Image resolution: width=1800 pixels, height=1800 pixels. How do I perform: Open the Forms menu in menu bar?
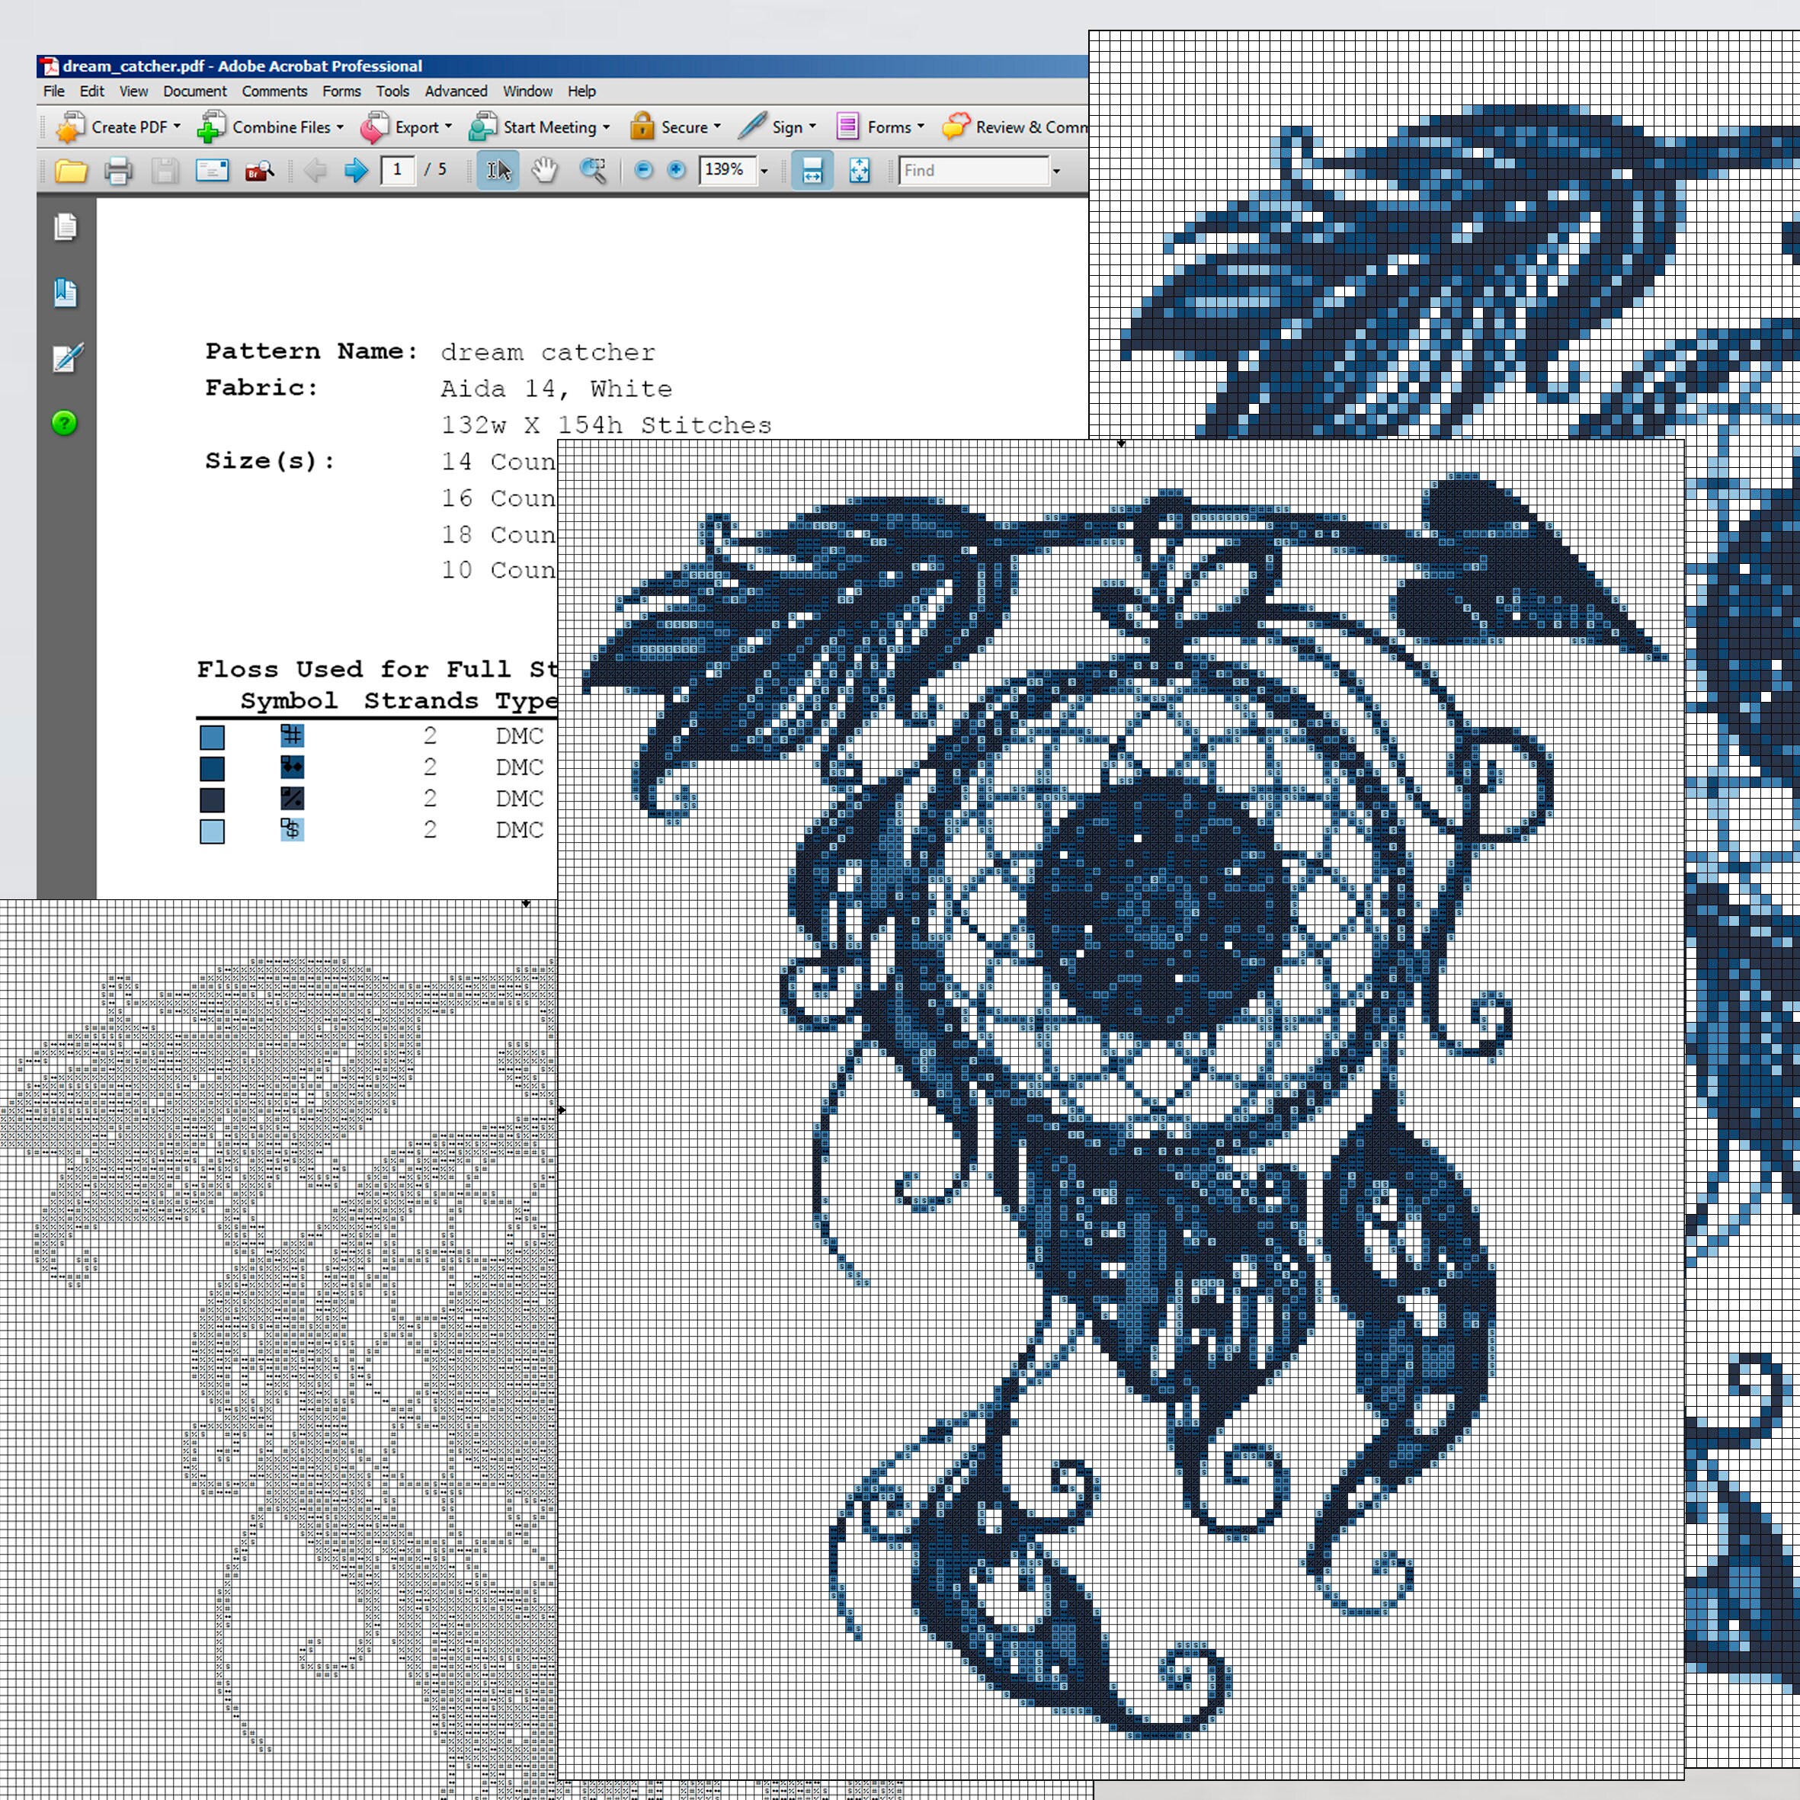[342, 91]
